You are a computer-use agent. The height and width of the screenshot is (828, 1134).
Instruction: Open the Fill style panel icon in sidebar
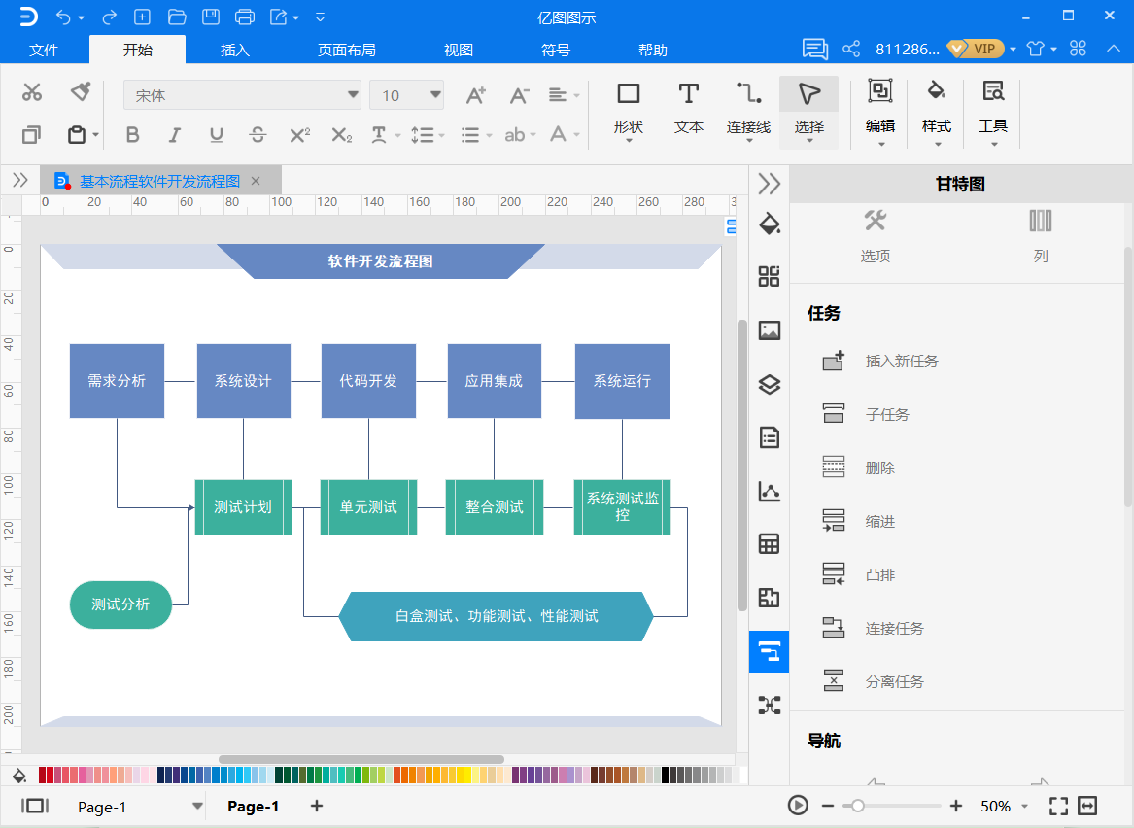[x=769, y=224]
